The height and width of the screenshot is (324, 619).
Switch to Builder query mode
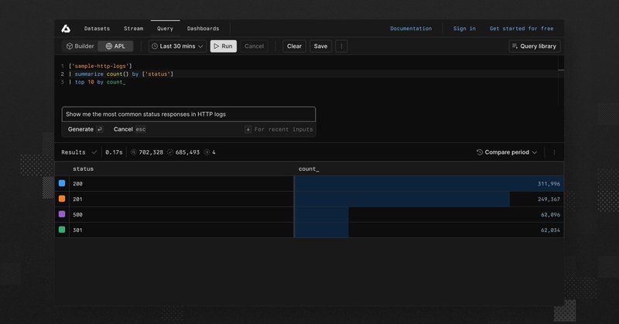[x=80, y=46]
